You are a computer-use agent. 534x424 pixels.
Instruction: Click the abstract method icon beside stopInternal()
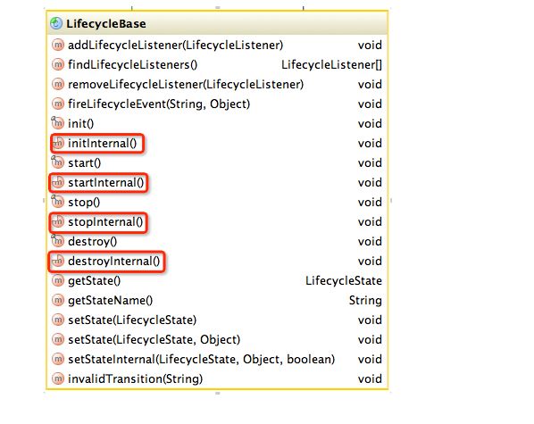coord(58,221)
